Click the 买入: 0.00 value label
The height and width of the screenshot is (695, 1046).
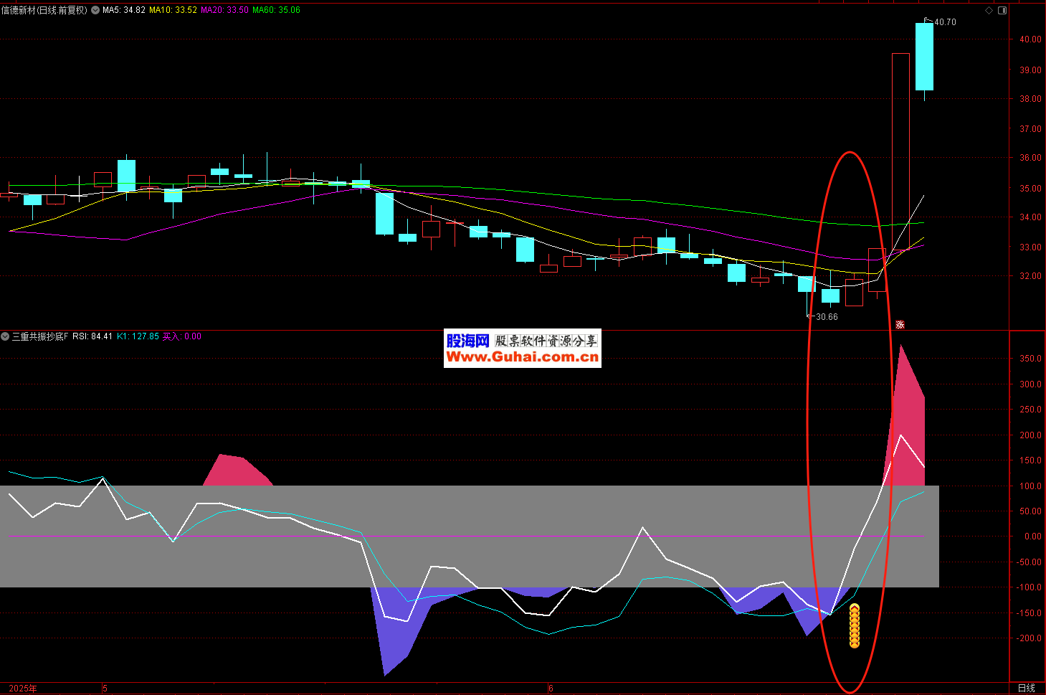tap(182, 336)
